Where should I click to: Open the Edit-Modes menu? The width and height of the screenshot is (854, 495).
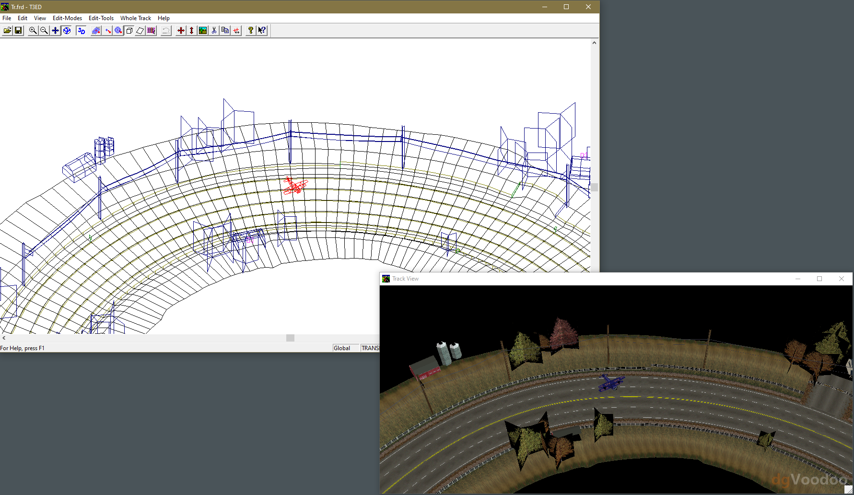point(67,18)
